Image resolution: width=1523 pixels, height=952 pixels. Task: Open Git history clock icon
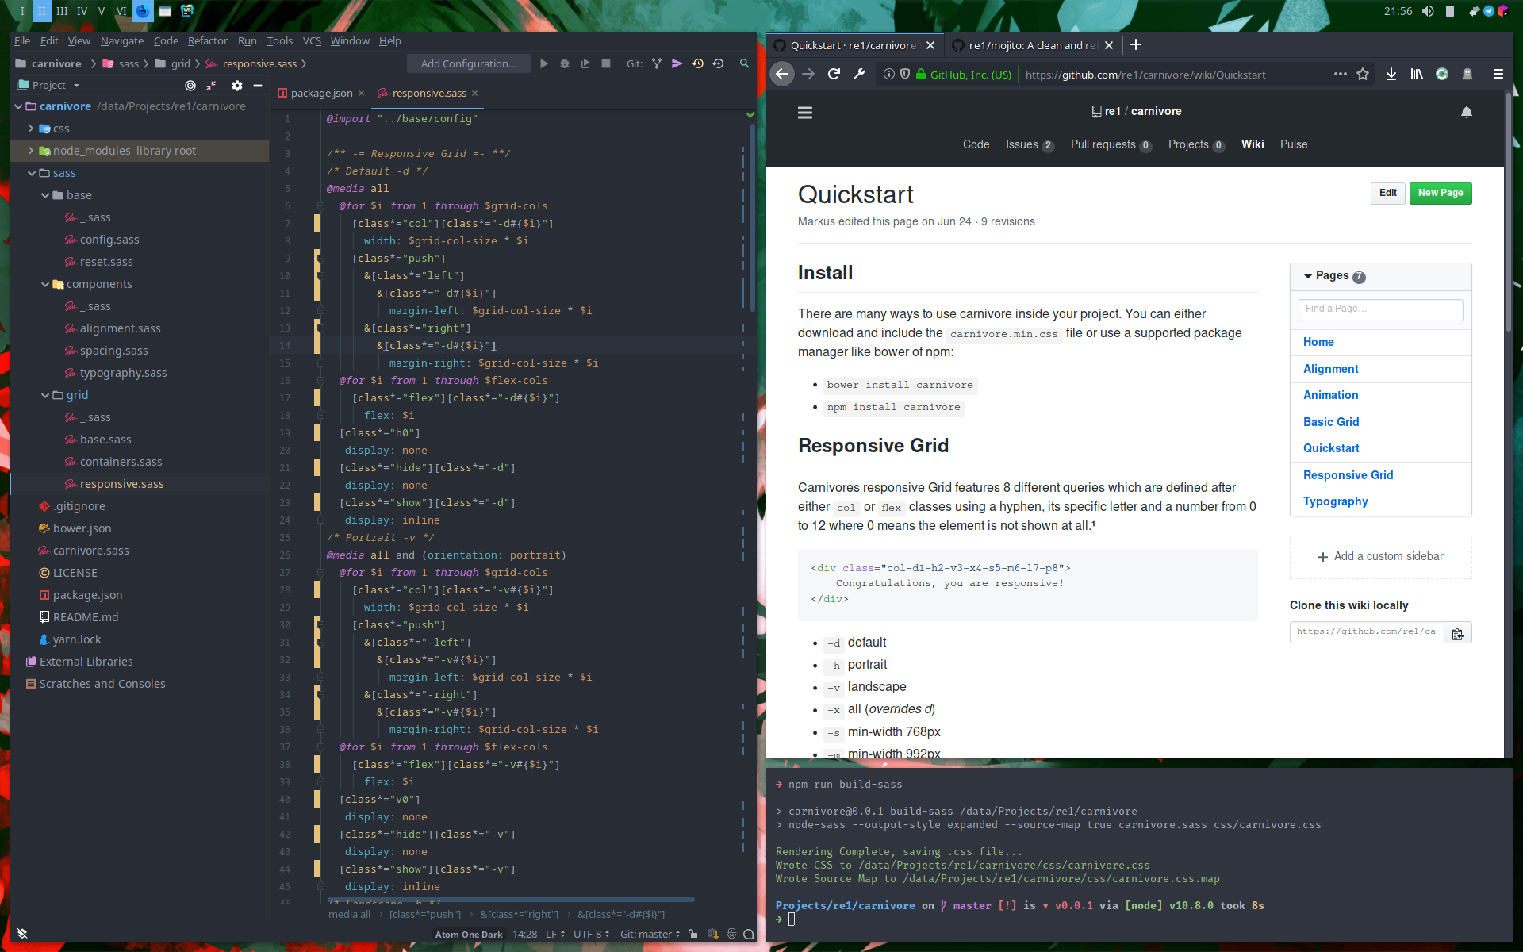[x=698, y=63]
